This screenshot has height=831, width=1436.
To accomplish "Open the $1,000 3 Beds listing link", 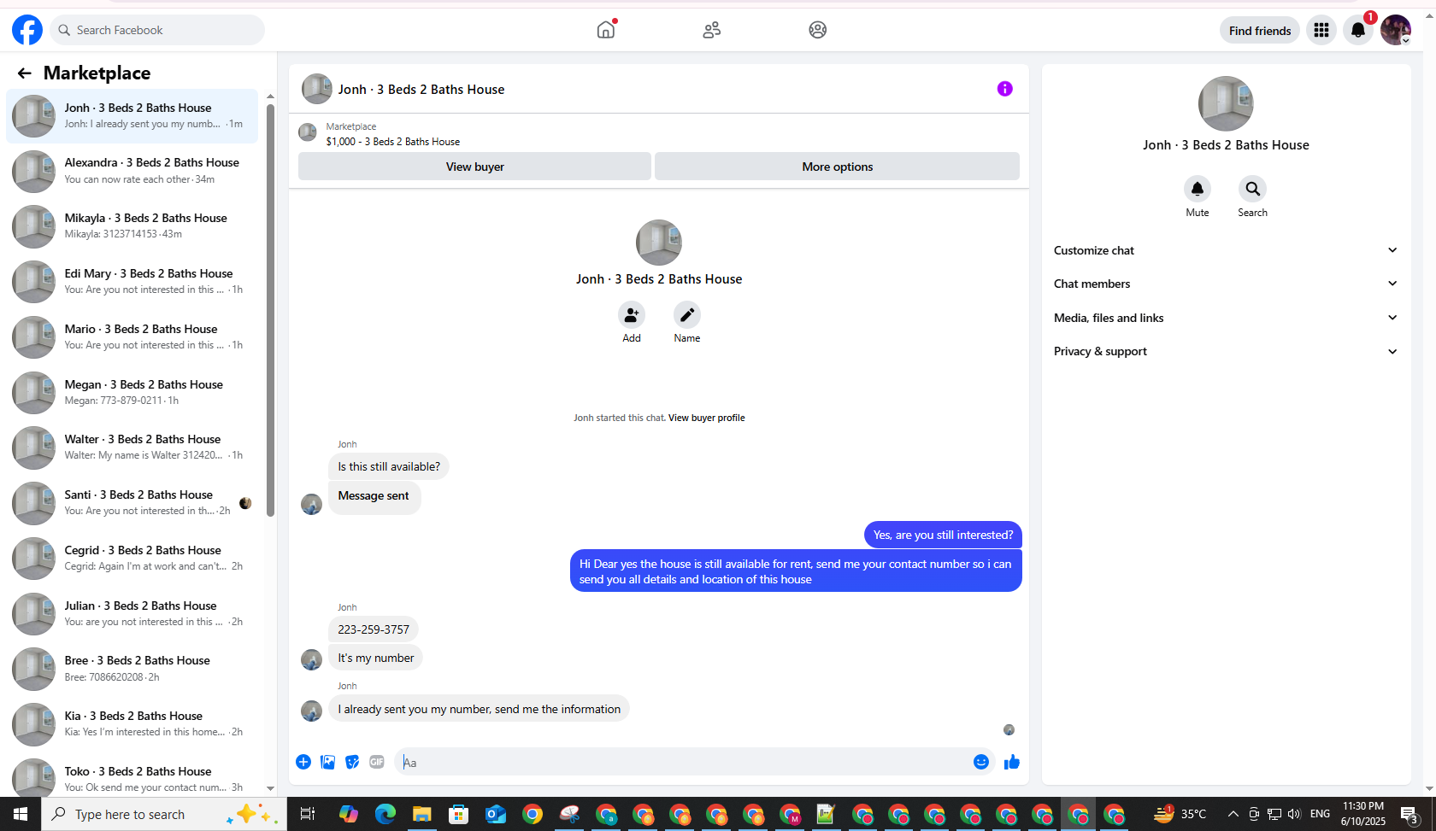I will point(393,142).
